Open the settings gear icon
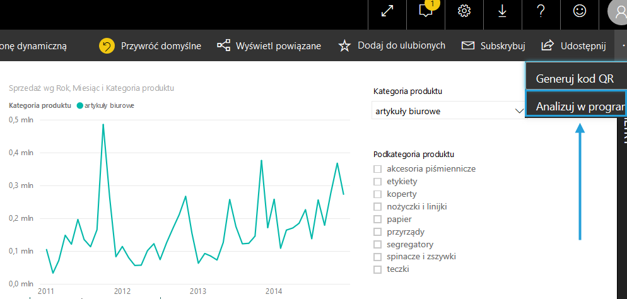Image resolution: width=627 pixels, height=299 pixels. (x=464, y=12)
